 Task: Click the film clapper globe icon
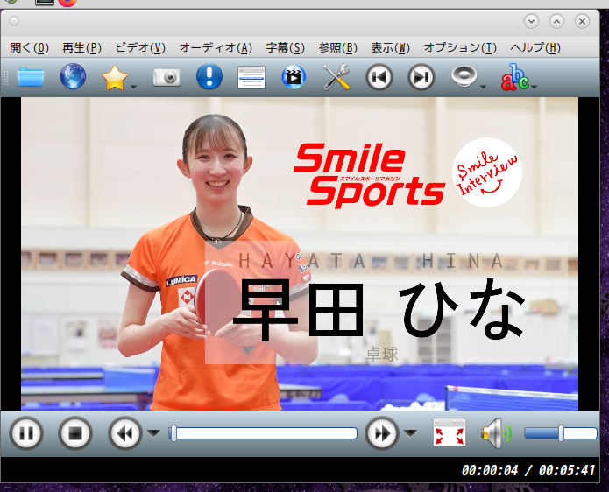294,77
